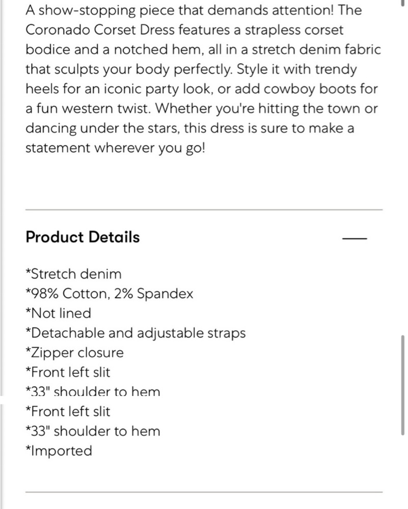
Task: Click the '*Imported' detail line
Action: pyautogui.click(x=59, y=451)
